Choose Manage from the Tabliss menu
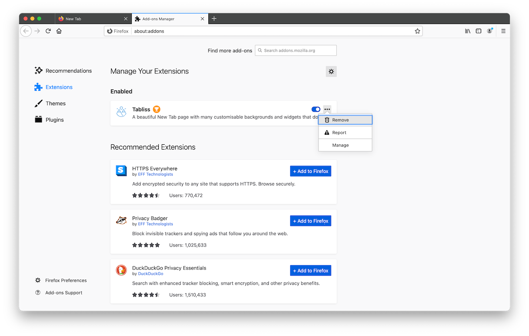The height and width of the screenshot is (336, 529). coord(345,145)
